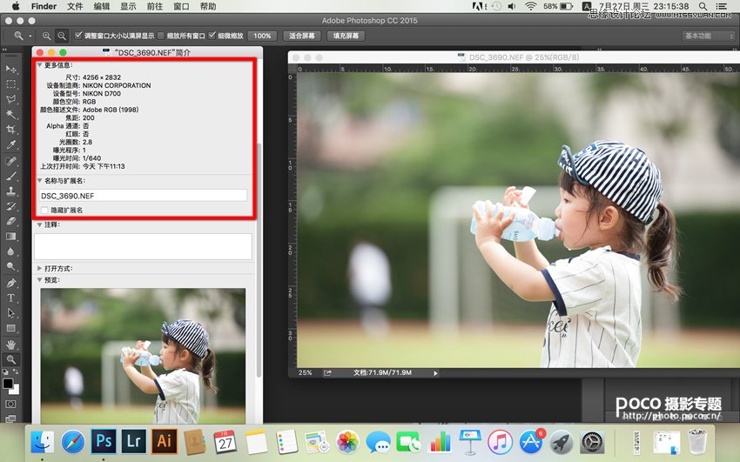
Task: Expand tools panel double-arrow
Action: tap(4, 49)
